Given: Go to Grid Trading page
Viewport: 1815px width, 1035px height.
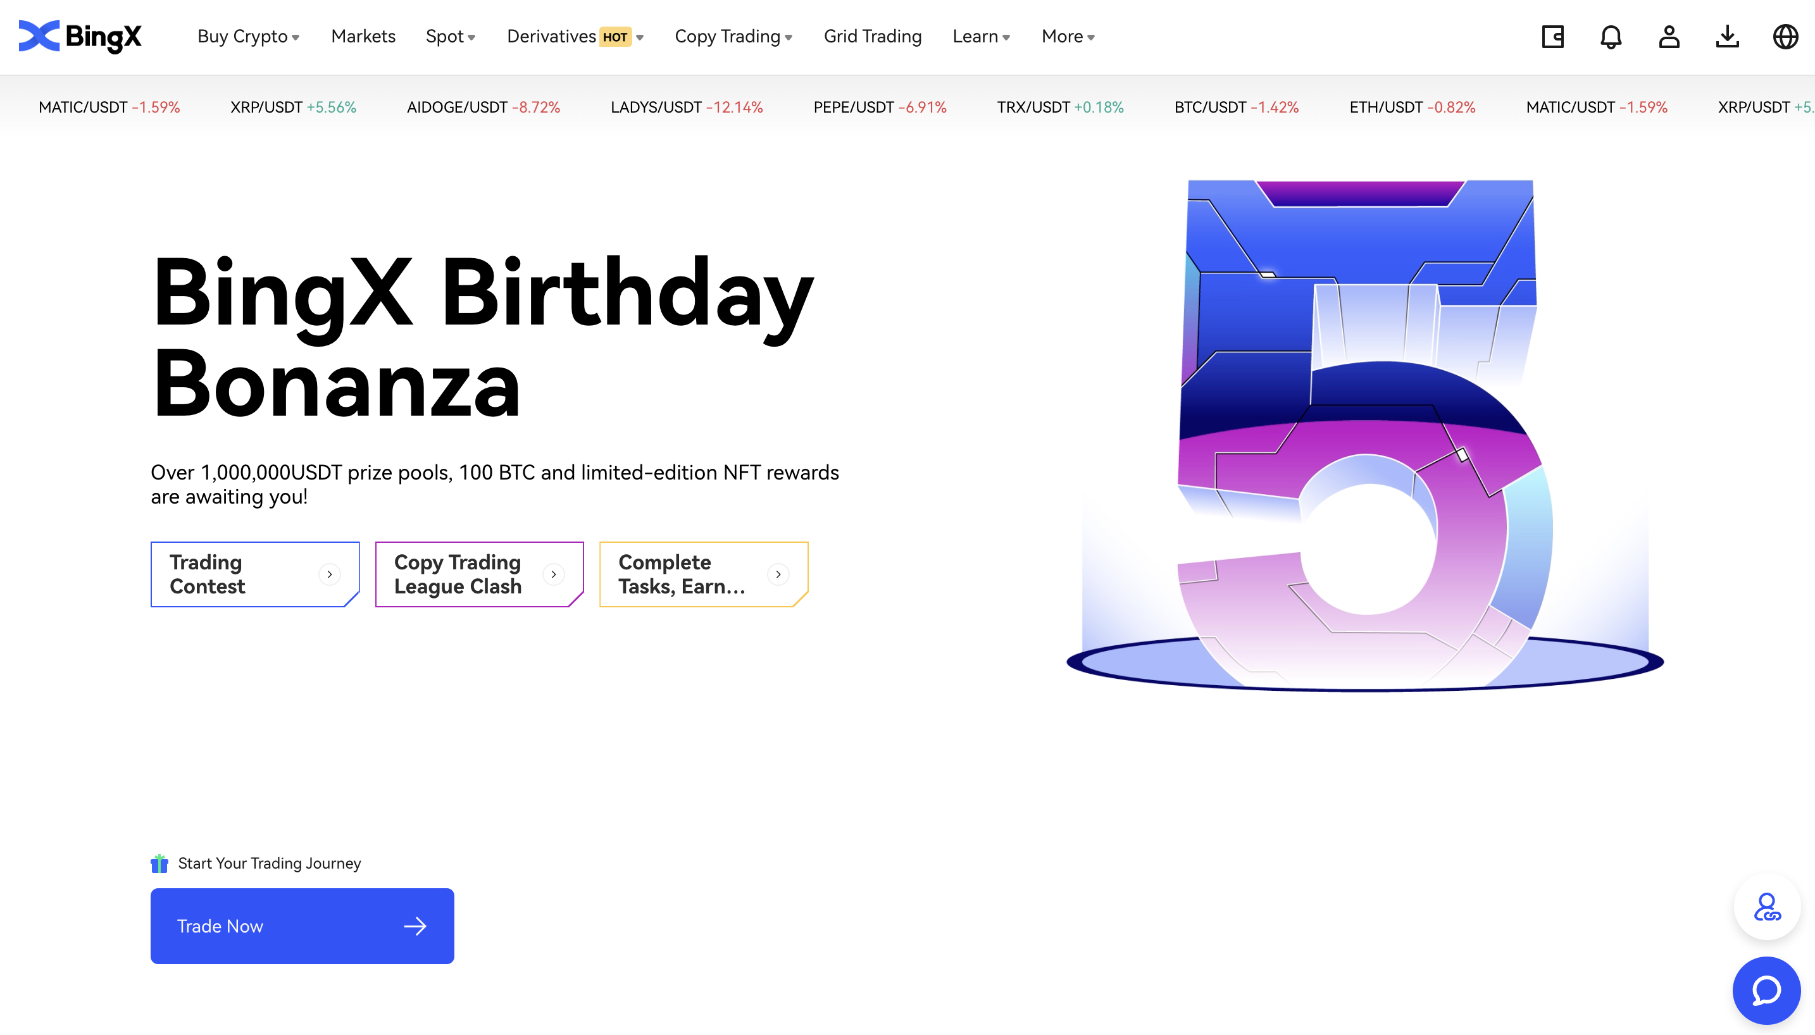Looking at the screenshot, I should click(872, 36).
